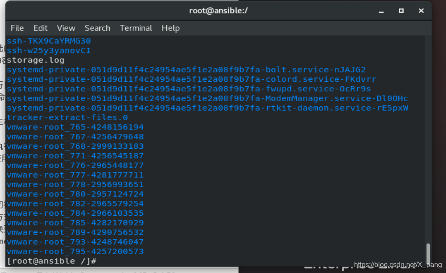Open the File menu
This screenshot has height=273, width=446.
coord(17,28)
